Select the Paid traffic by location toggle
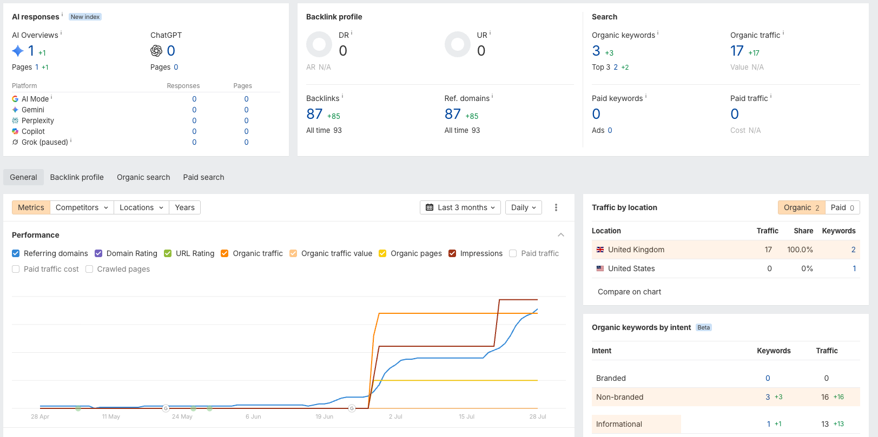This screenshot has height=437, width=878. coord(842,207)
